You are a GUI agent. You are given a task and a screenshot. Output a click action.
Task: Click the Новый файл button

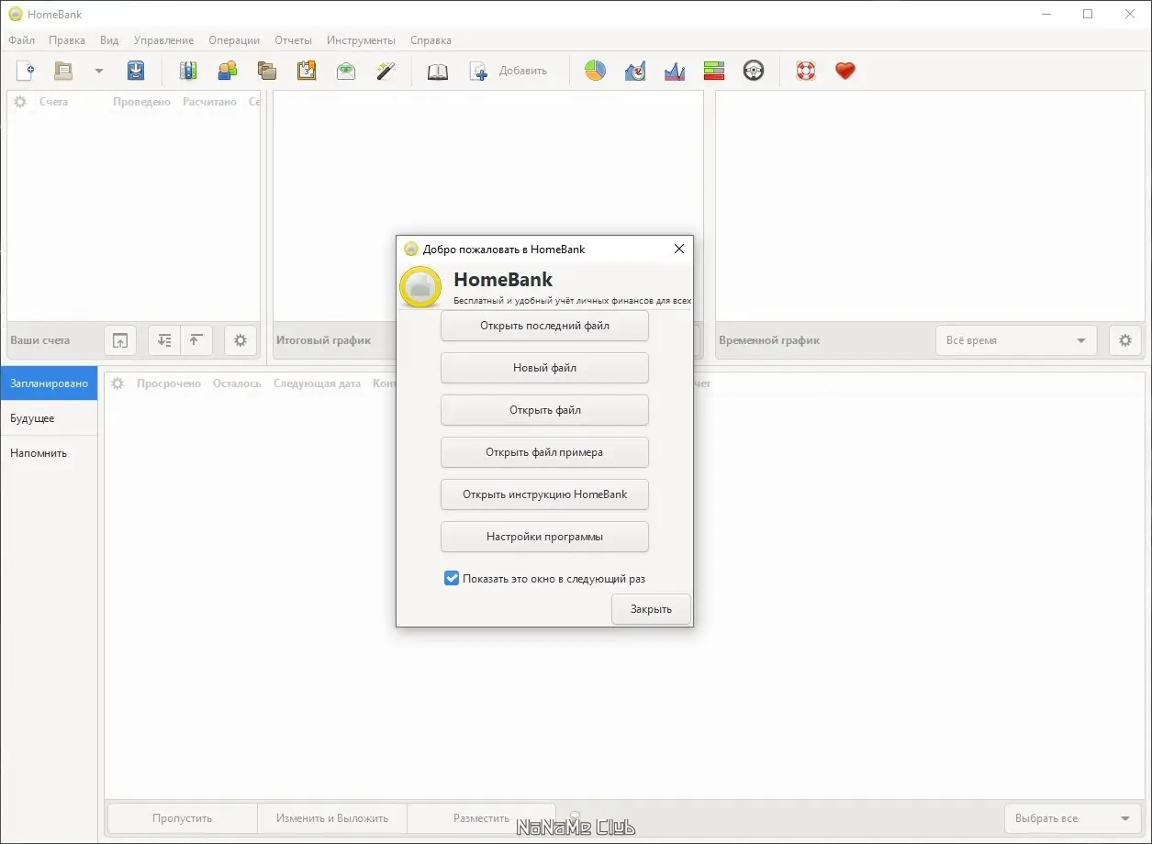click(544, 368)
